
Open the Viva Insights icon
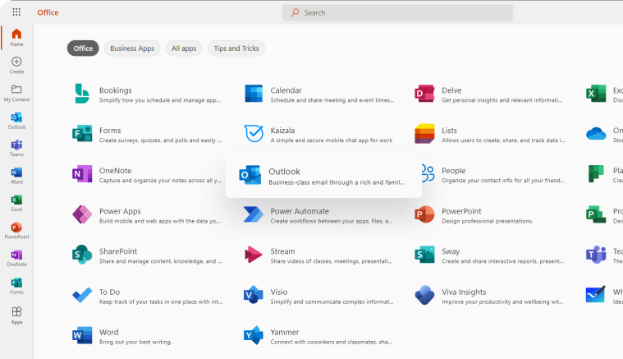(424, 296)
